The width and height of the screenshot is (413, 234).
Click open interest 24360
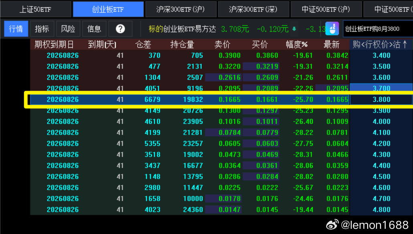tap(193, 210)
